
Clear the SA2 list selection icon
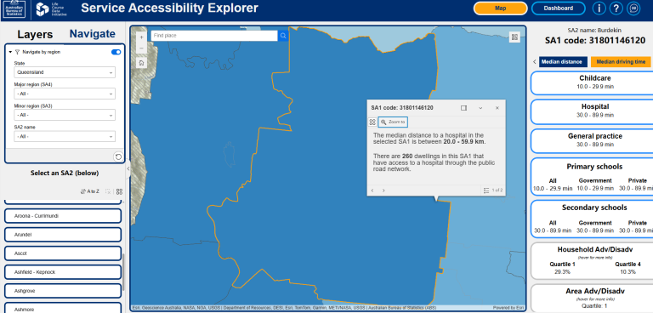[x=108, y=191]
